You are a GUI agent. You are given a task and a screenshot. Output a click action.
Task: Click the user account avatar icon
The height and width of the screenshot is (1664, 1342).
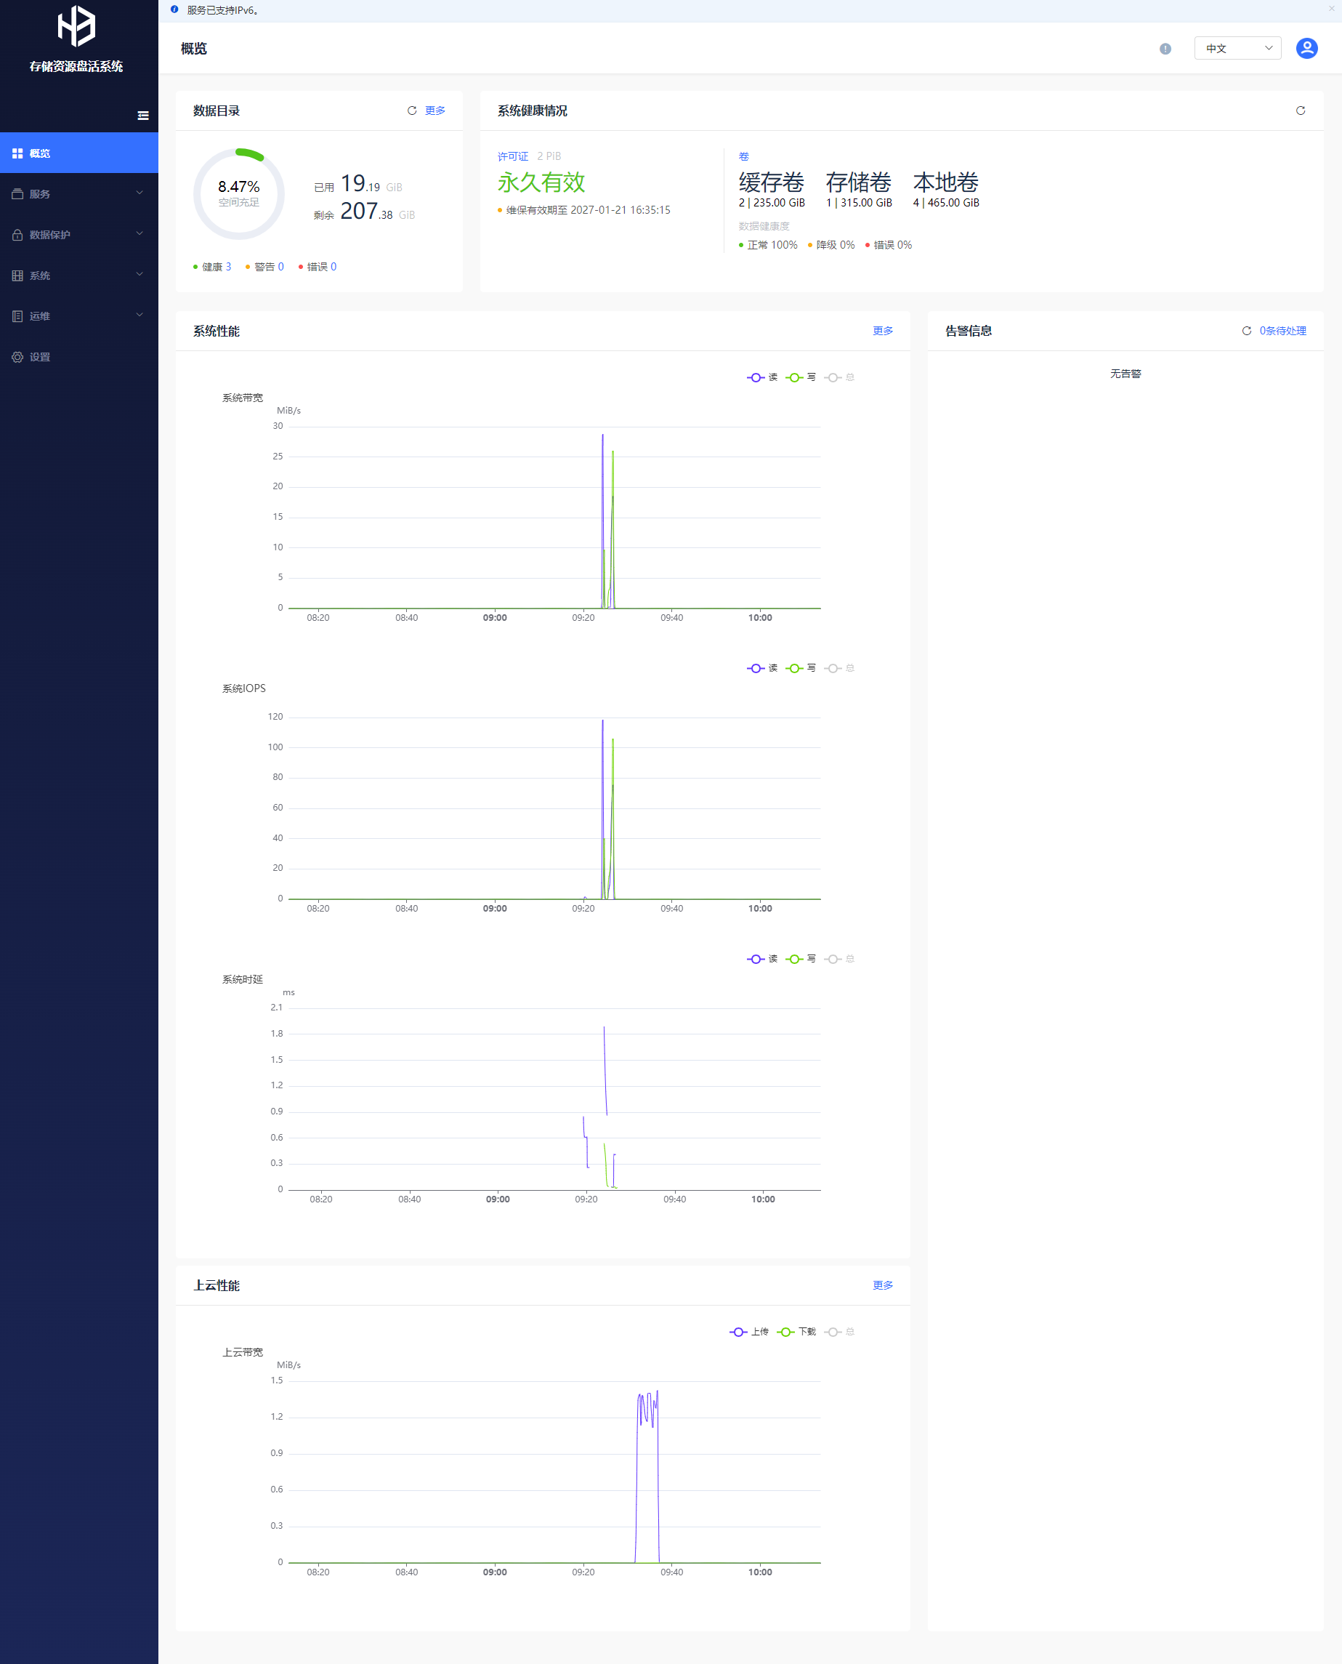click(x=1306, y=48)
